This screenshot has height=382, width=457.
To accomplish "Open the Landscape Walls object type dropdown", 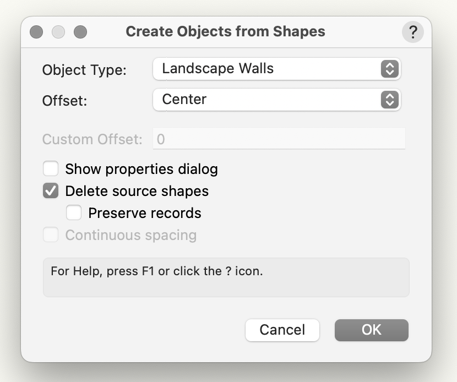I will pos(269,69).
